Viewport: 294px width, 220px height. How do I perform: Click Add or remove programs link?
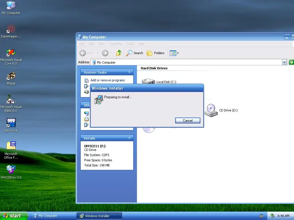point(107,80)
